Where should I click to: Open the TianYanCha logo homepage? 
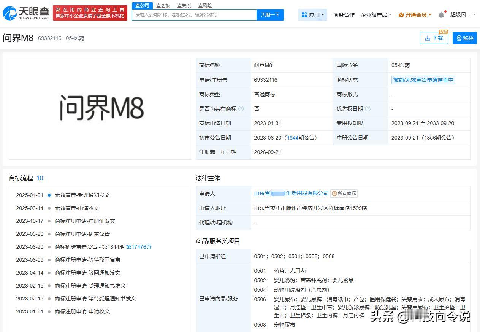click(26, 13)
